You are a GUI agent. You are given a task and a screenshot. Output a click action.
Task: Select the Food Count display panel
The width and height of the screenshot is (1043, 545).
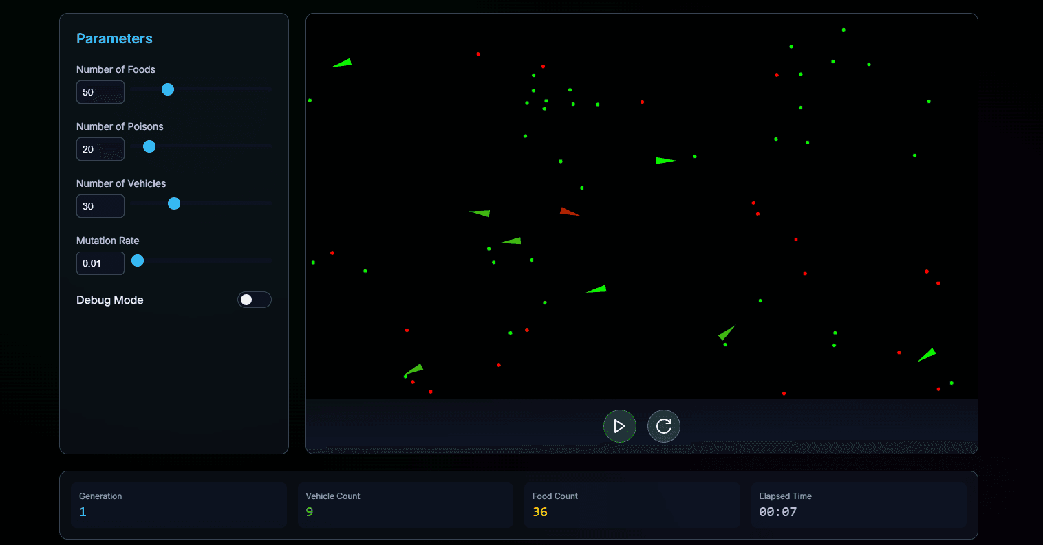point(632,504)
